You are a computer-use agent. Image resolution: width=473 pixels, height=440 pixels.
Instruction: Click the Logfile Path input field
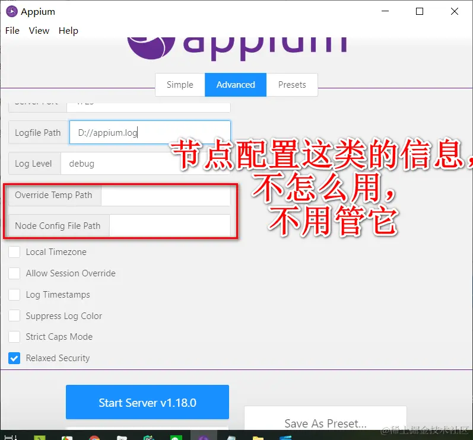pos(150,132)
